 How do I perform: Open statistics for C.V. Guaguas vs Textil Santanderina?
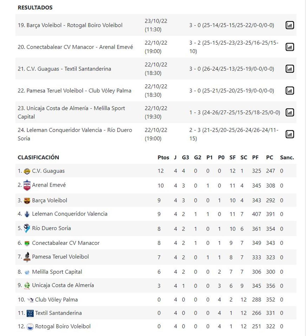pyautogui.click(x=290, y=68)
